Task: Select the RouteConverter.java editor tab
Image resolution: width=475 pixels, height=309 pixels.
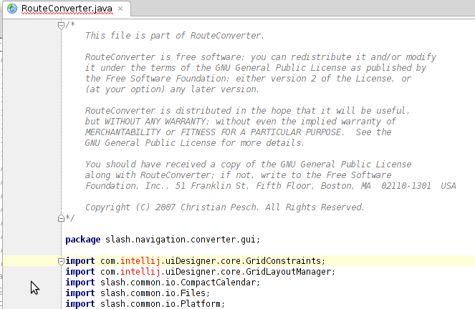Action: pos(66,9)
